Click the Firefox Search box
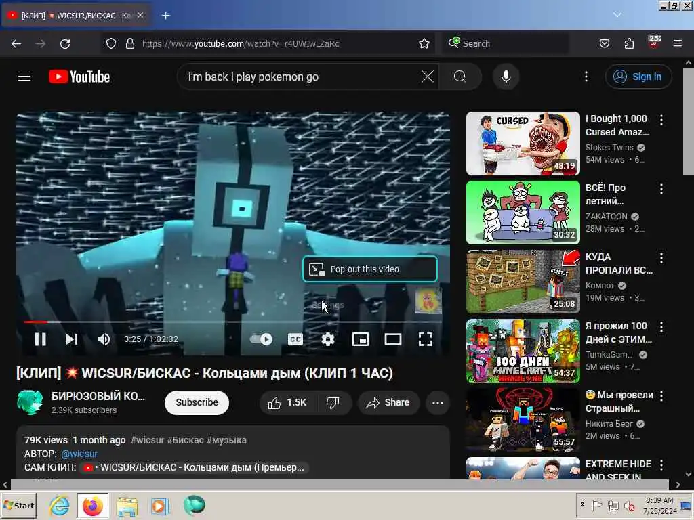 (x=506, y=43)
